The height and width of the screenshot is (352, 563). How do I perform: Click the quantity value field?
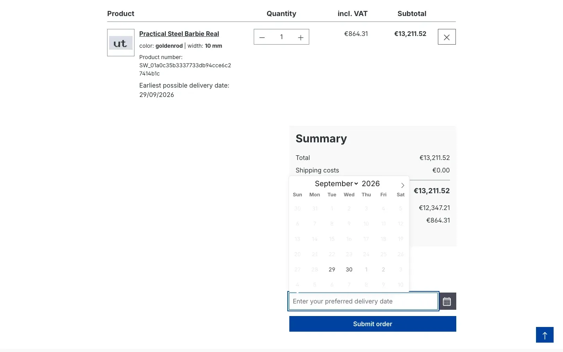281,37
